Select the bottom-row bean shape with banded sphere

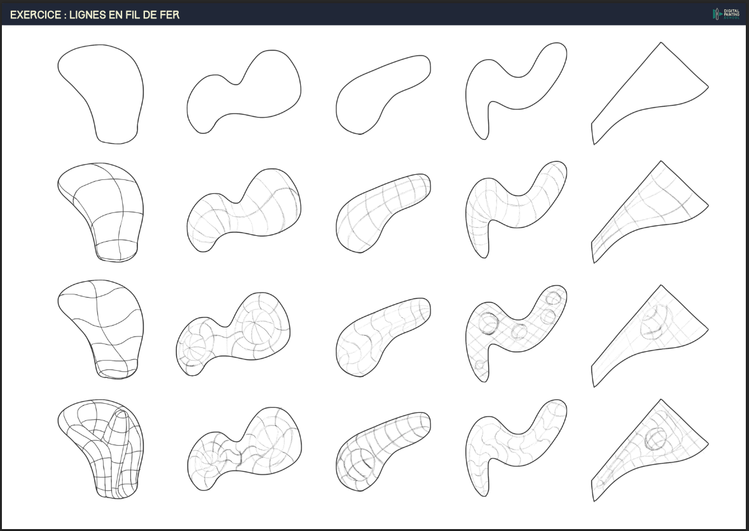point(381,452)
